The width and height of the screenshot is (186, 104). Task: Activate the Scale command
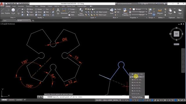(x=38, y=15)
